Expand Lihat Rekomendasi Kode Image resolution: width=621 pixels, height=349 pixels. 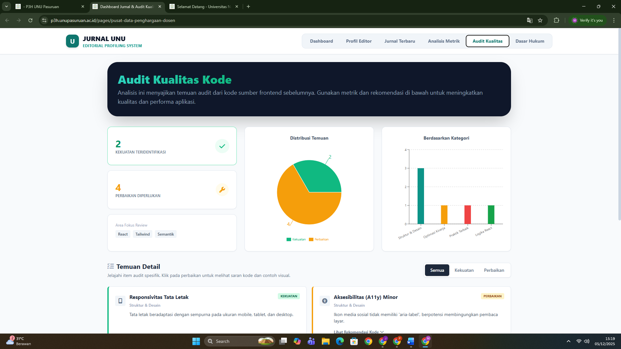click(x=358, y=332)
